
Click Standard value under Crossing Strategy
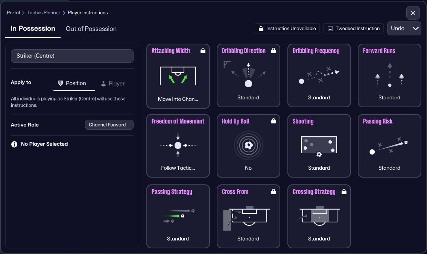tap(319, 239)
